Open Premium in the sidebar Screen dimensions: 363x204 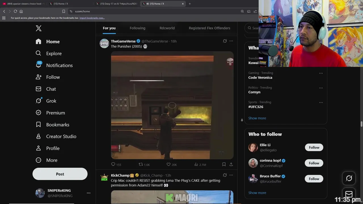50,113
